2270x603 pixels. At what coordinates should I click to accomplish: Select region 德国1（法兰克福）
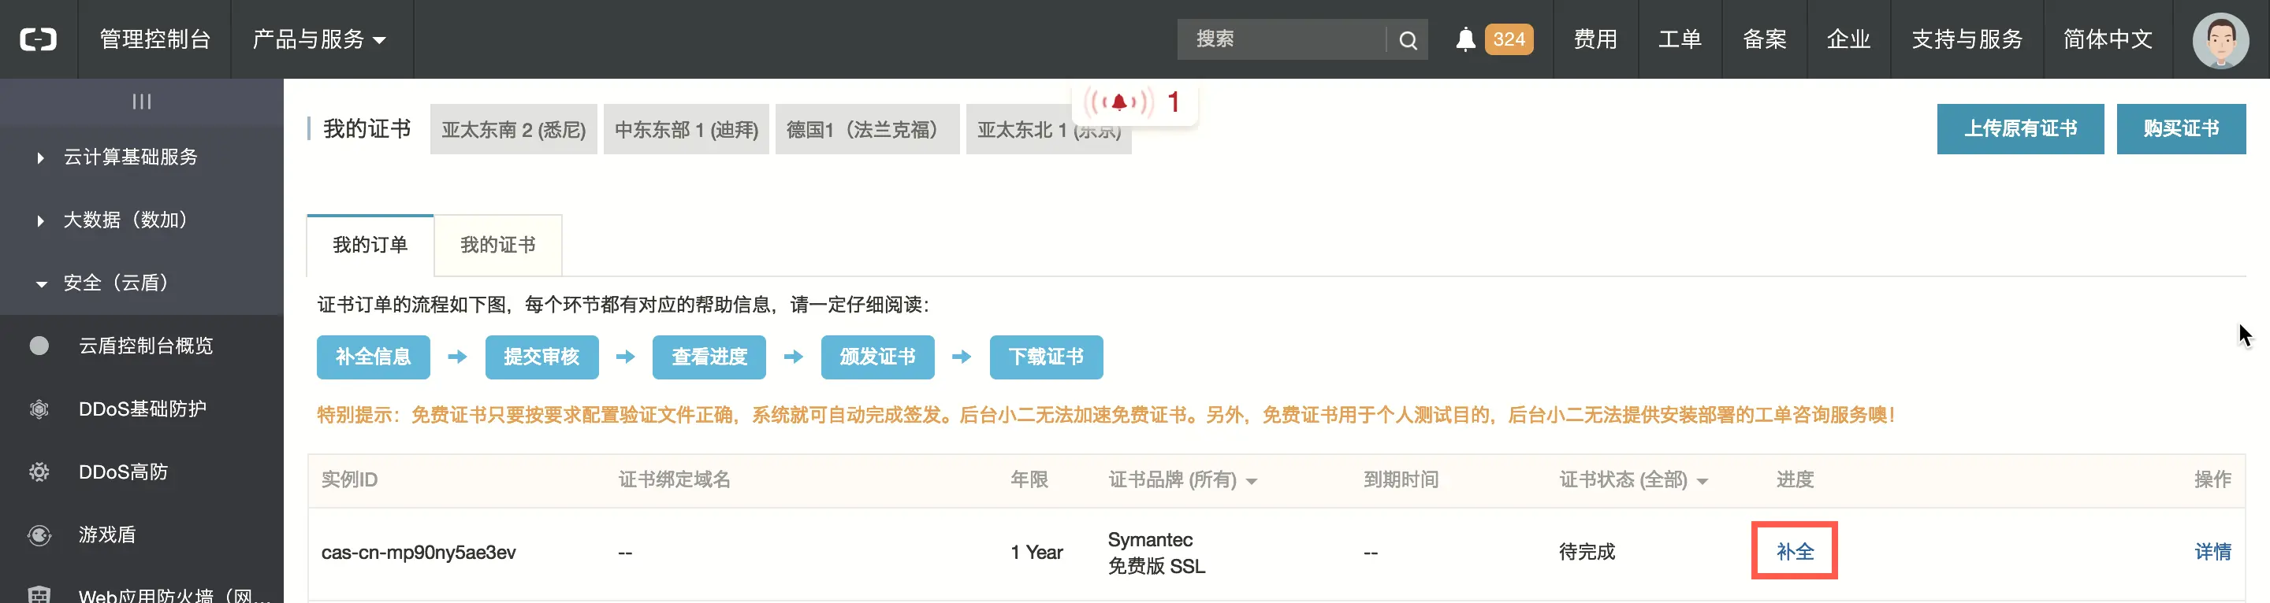[x=867, y=129]
